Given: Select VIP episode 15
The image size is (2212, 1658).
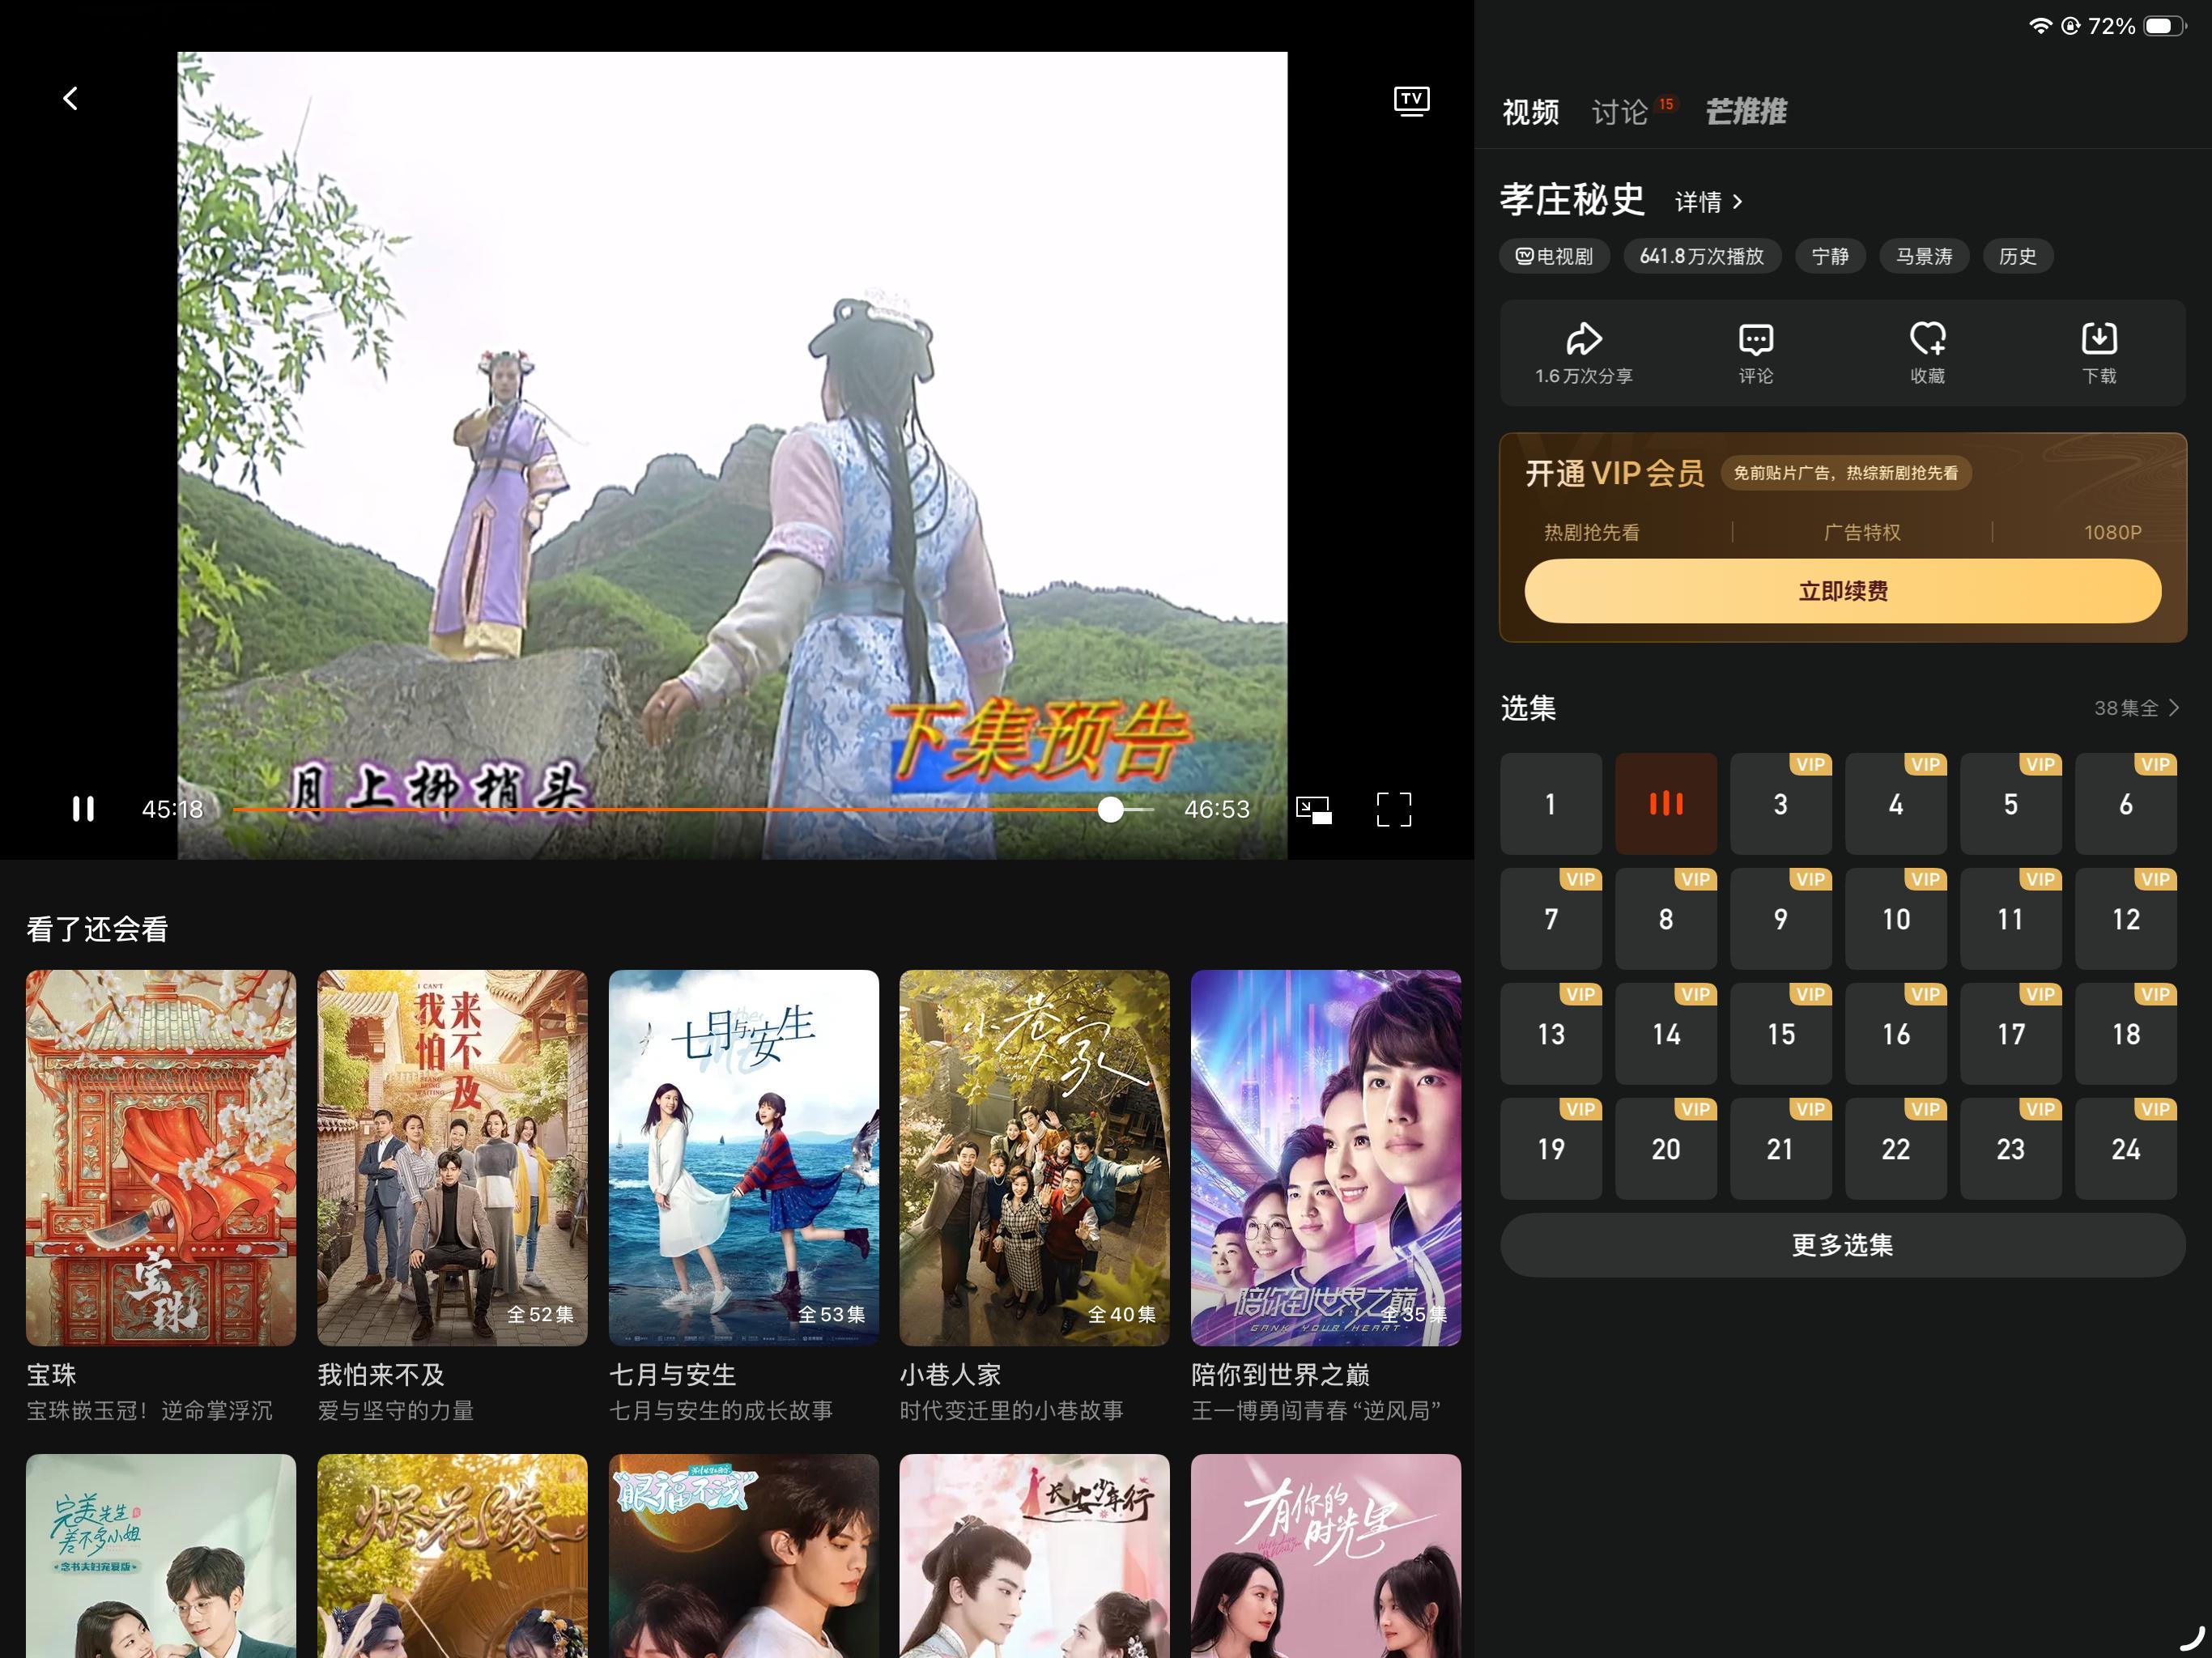Looking at the screenshot, I should click(1781, 1034).
